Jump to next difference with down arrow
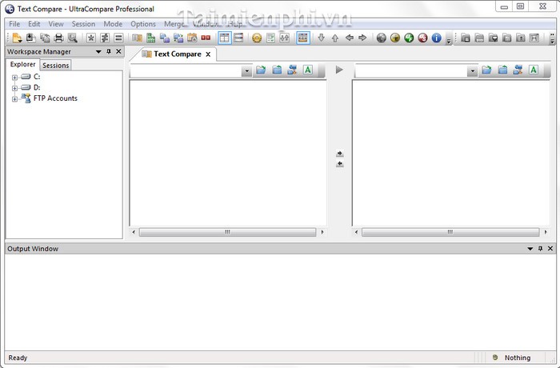Screen dimensions: 560x368 [322, 38]
